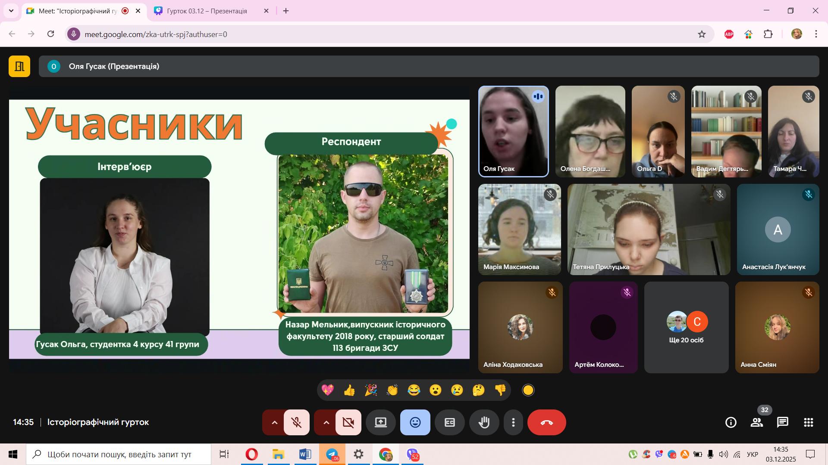828x465 pixels.
Task: Expand video settings chevron beside camera
Action: click(x=326, y=422)
